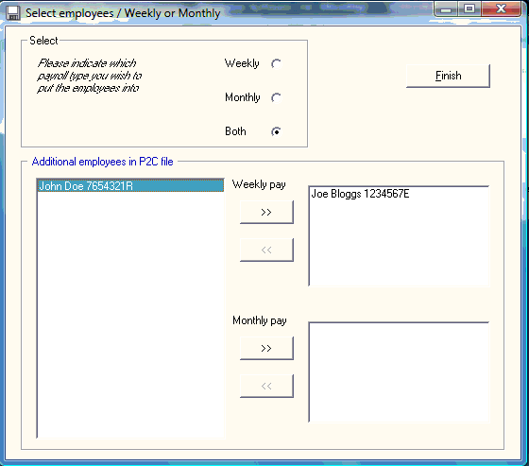Maximize the Select employees window
Viewport: 529px width, 466px height.
(x=469, y=9)
